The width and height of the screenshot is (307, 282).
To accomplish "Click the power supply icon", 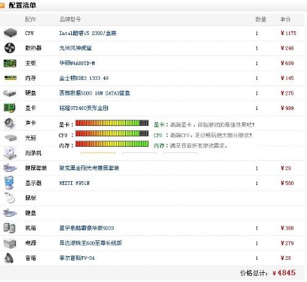I will coord(10,243).
